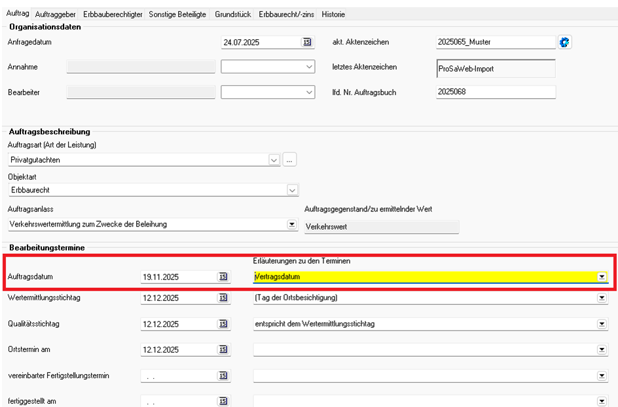
Task: Click the ellipsis button next to Auftragsart
Action: tap(290, 160)
